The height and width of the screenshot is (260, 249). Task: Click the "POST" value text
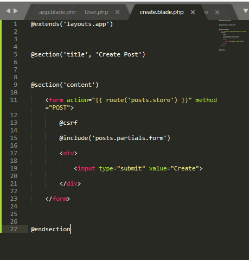[60, 107]
